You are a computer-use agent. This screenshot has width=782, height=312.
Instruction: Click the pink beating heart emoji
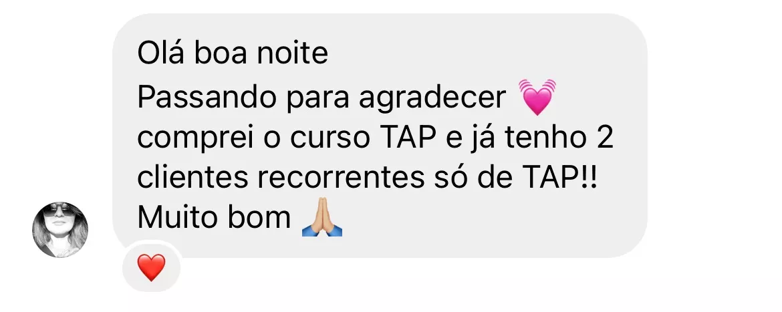pyautogui.click(x=537, y=97)
